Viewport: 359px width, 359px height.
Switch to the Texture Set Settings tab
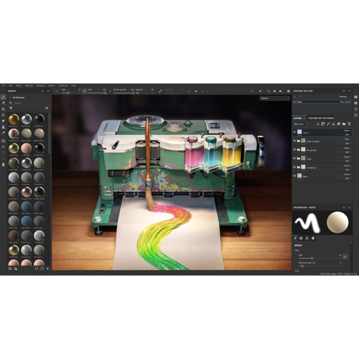pyautogui.click(x=320, y=118)
